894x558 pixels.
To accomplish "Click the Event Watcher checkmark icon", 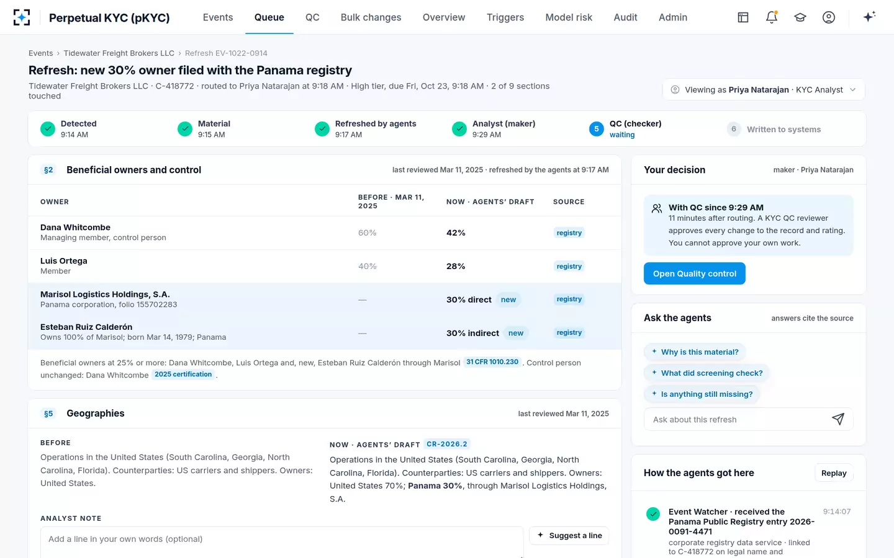I will click(x=653, y=514).
